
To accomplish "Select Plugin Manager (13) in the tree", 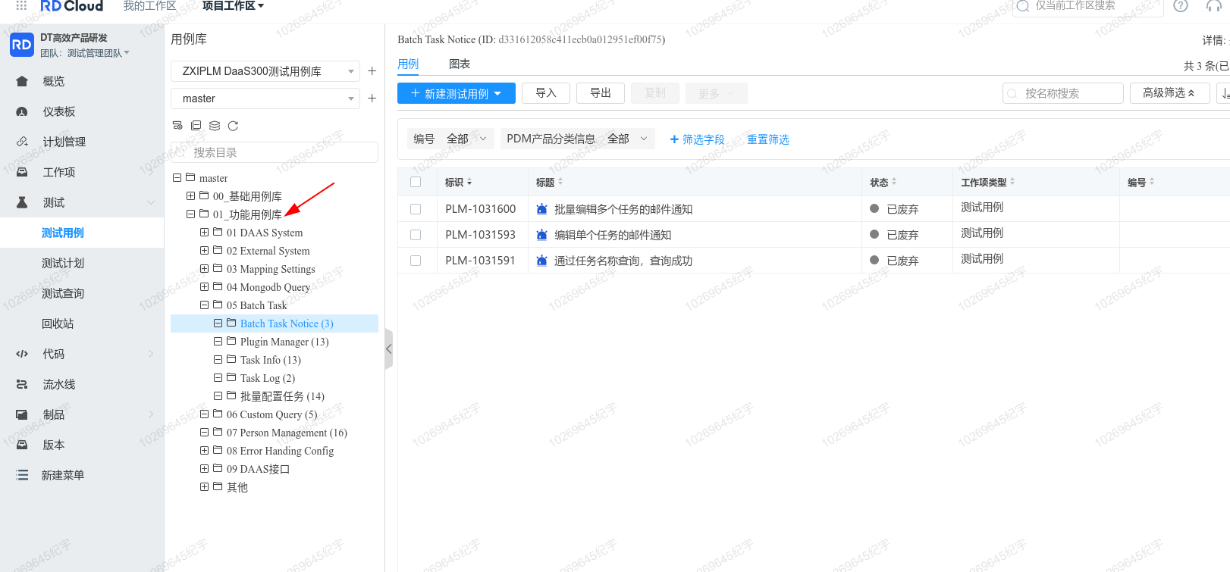I will click(284, 342).
